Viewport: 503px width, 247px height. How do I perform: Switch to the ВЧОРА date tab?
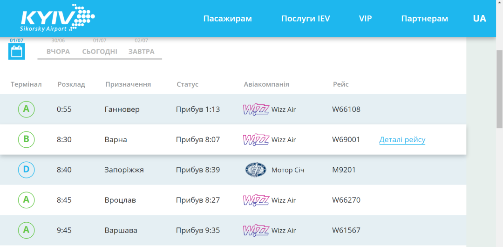coord(58,51)
